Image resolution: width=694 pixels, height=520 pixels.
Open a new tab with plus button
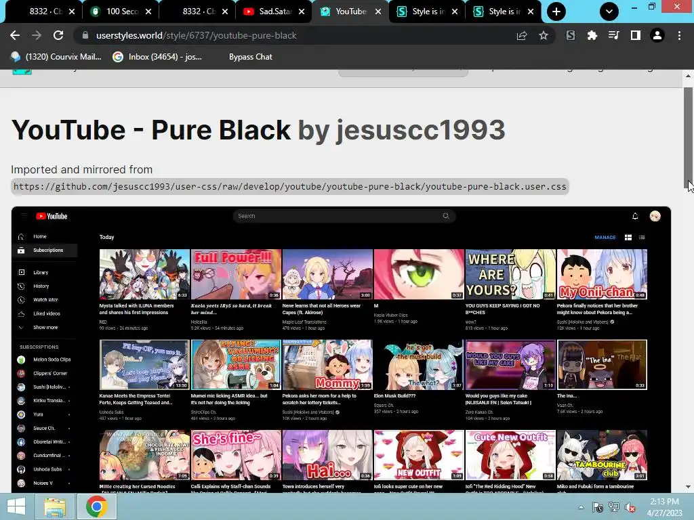pyautogui.click(x=556, y=12)
